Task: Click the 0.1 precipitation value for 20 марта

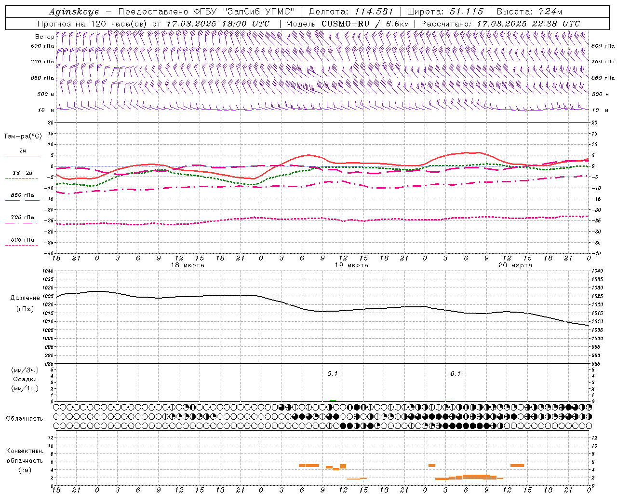Action: click(x=456, y=373)
